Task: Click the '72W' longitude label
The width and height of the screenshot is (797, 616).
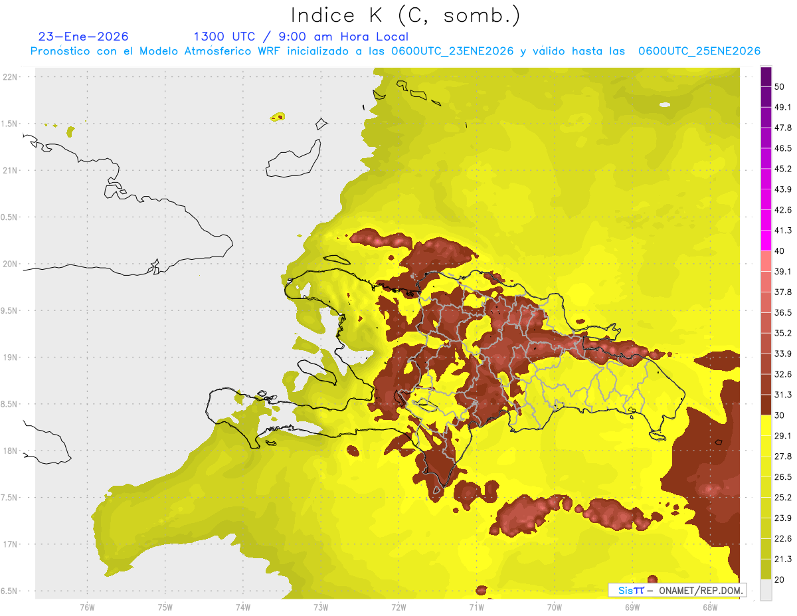Action: coord(398,607)
